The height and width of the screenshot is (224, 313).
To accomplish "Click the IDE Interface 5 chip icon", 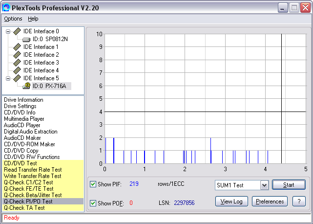I will (x=17, y=78).
